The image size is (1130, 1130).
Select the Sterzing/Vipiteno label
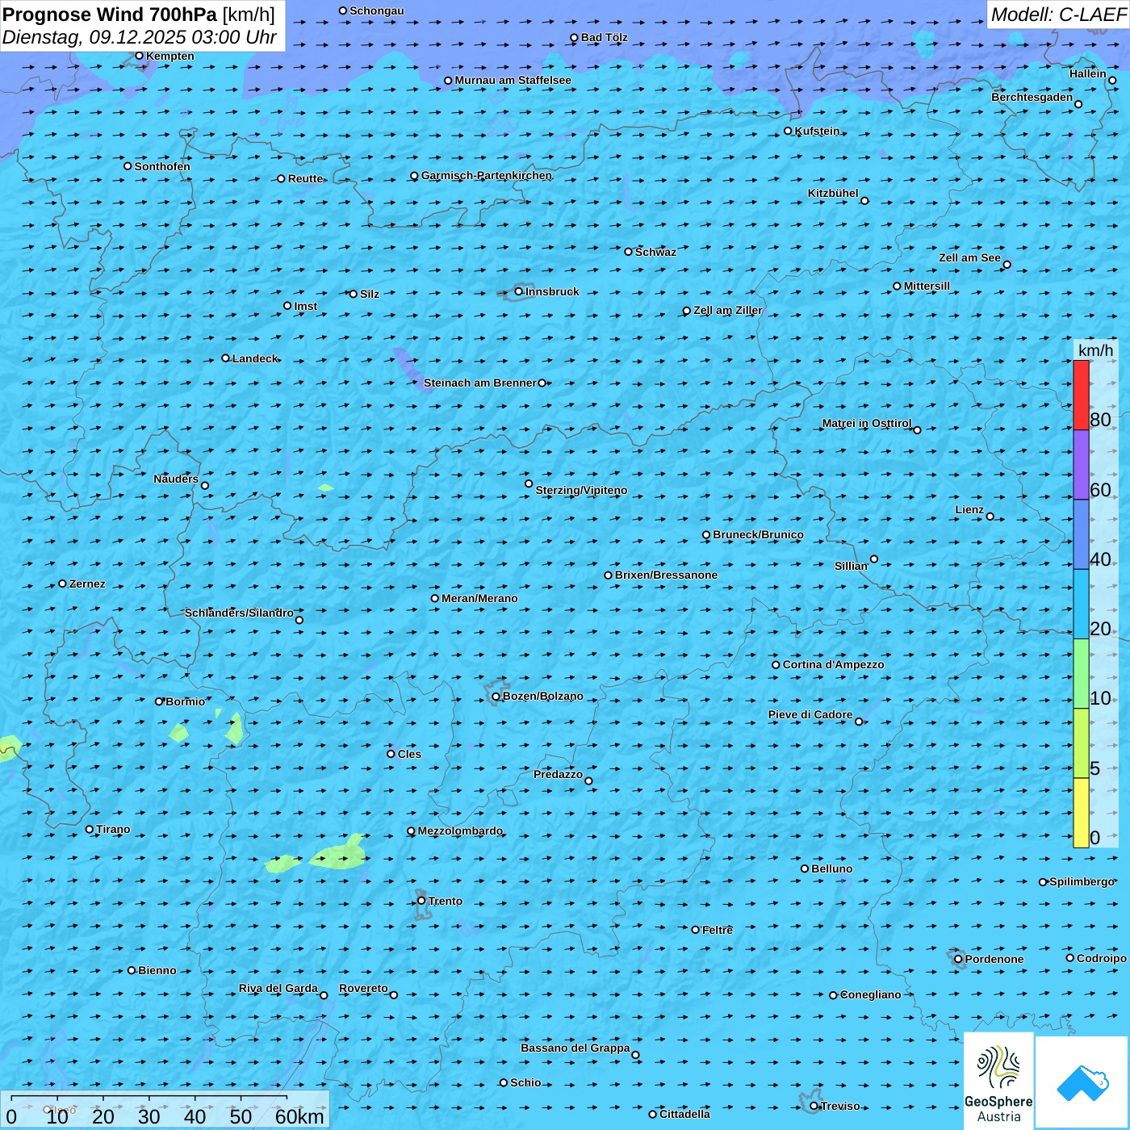(x=581, y=490)
